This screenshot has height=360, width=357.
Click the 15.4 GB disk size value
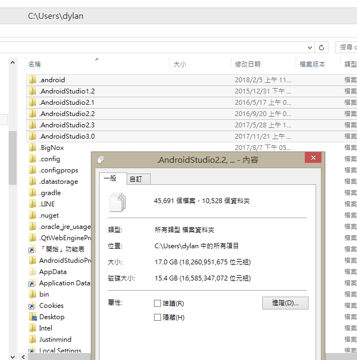tap(202, 278)
